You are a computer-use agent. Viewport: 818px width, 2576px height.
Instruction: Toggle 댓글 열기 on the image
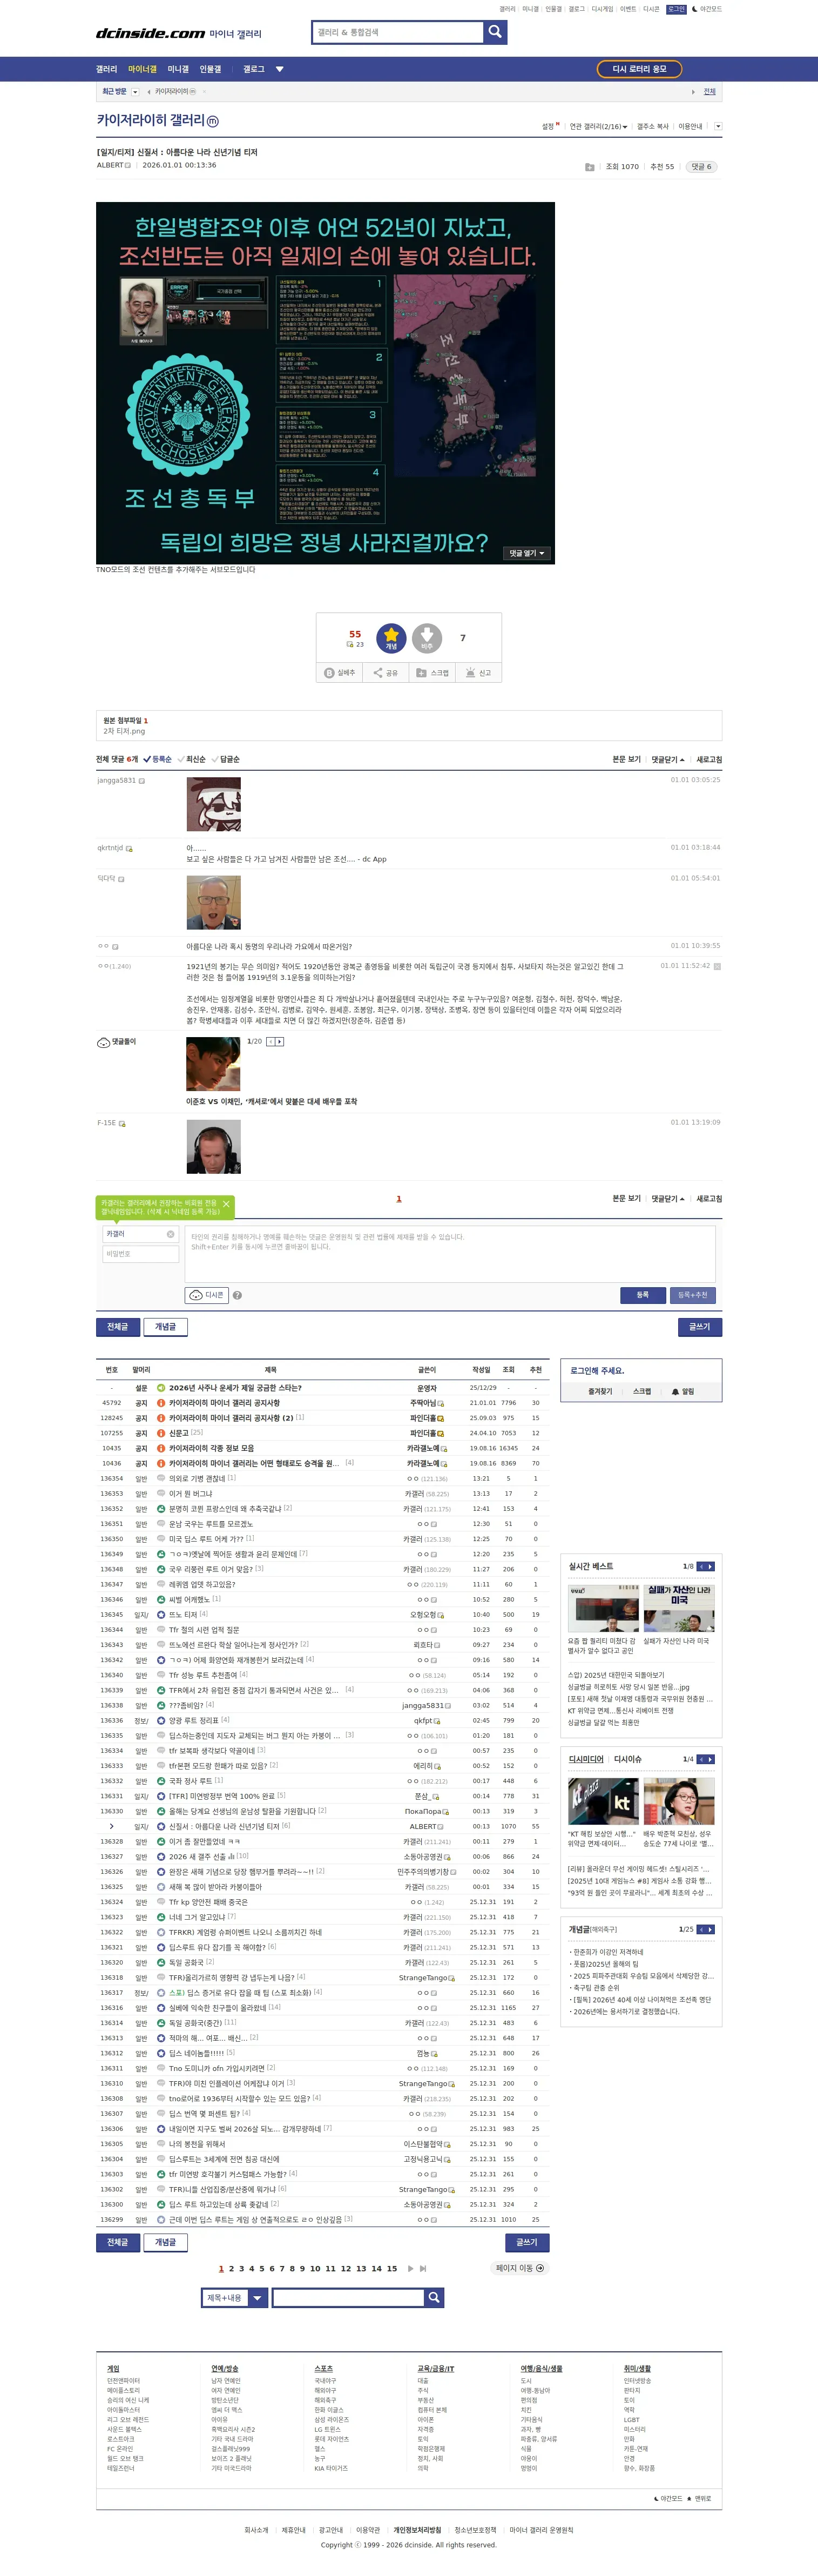coord(526,553)
